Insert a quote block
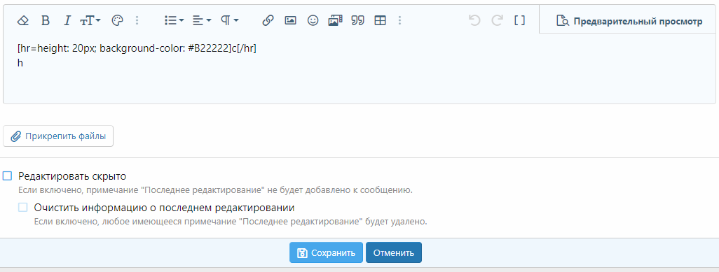 (357, 20)
